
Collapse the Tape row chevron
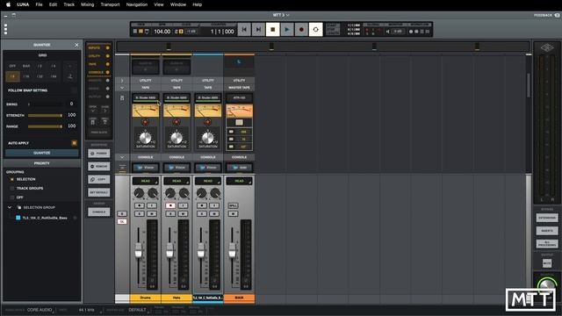pos(122,88)
